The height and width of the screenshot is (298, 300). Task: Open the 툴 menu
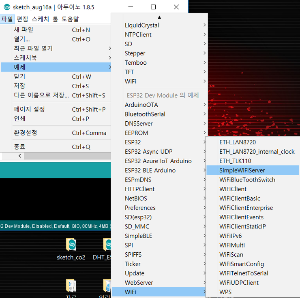click(x=55, y=19)
